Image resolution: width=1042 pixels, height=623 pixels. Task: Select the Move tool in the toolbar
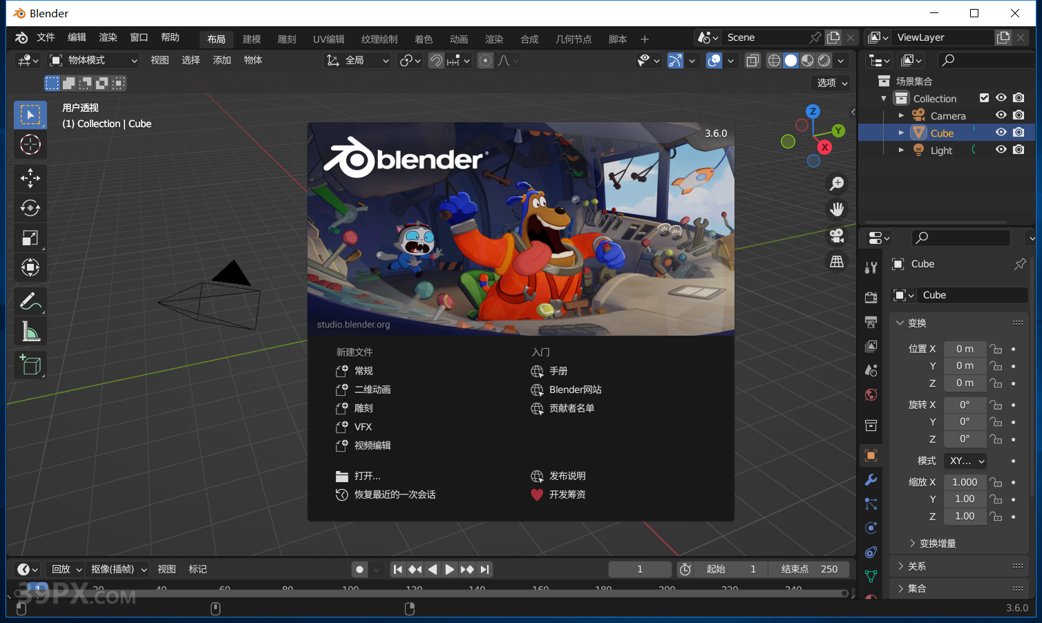[30, 178]
